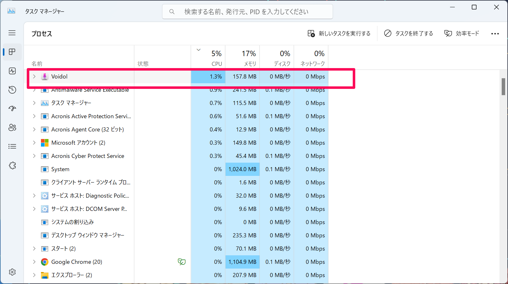
Task: Expand the Microsoft アカウント (2) group
Action: (x=34, y=143)
